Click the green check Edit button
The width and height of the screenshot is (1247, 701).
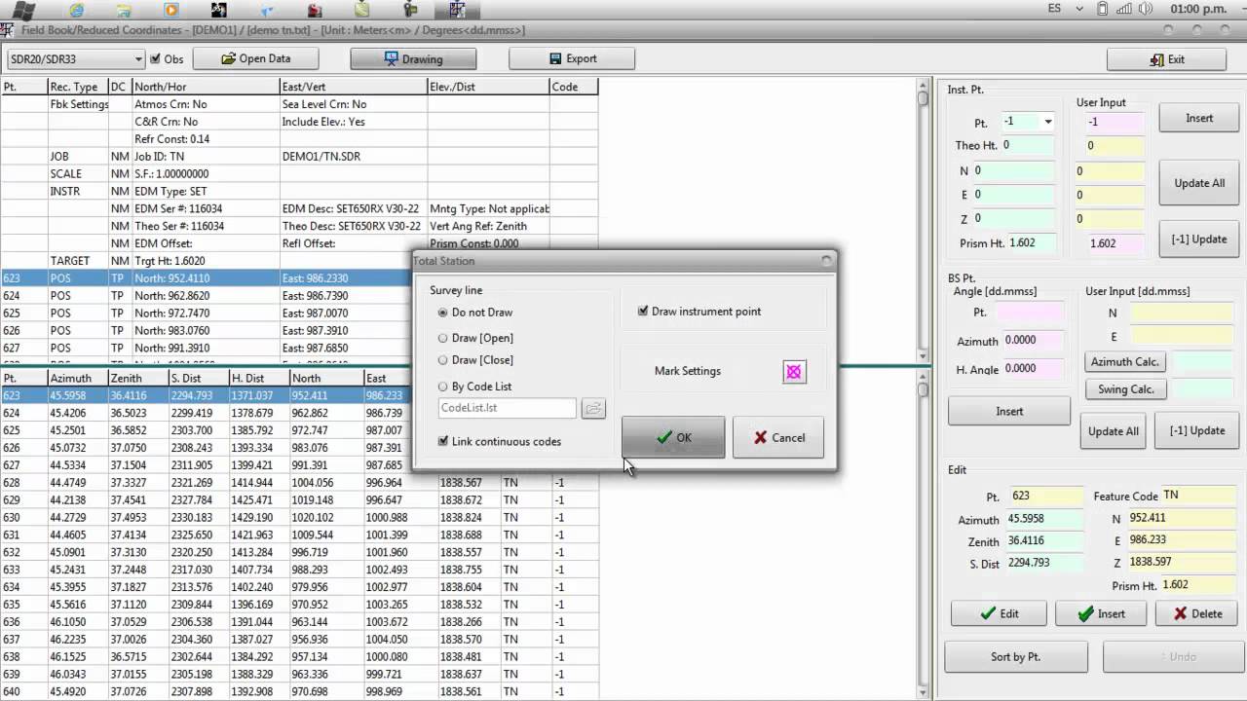(999, 613)
